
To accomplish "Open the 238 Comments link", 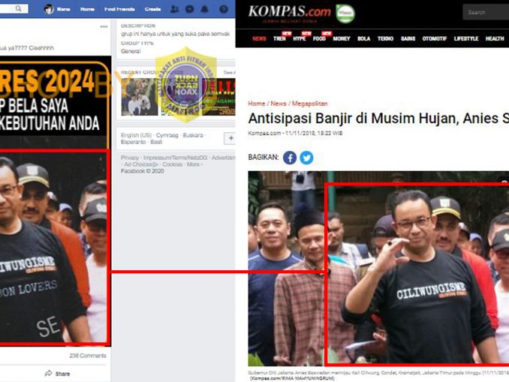I will [88, 356].
